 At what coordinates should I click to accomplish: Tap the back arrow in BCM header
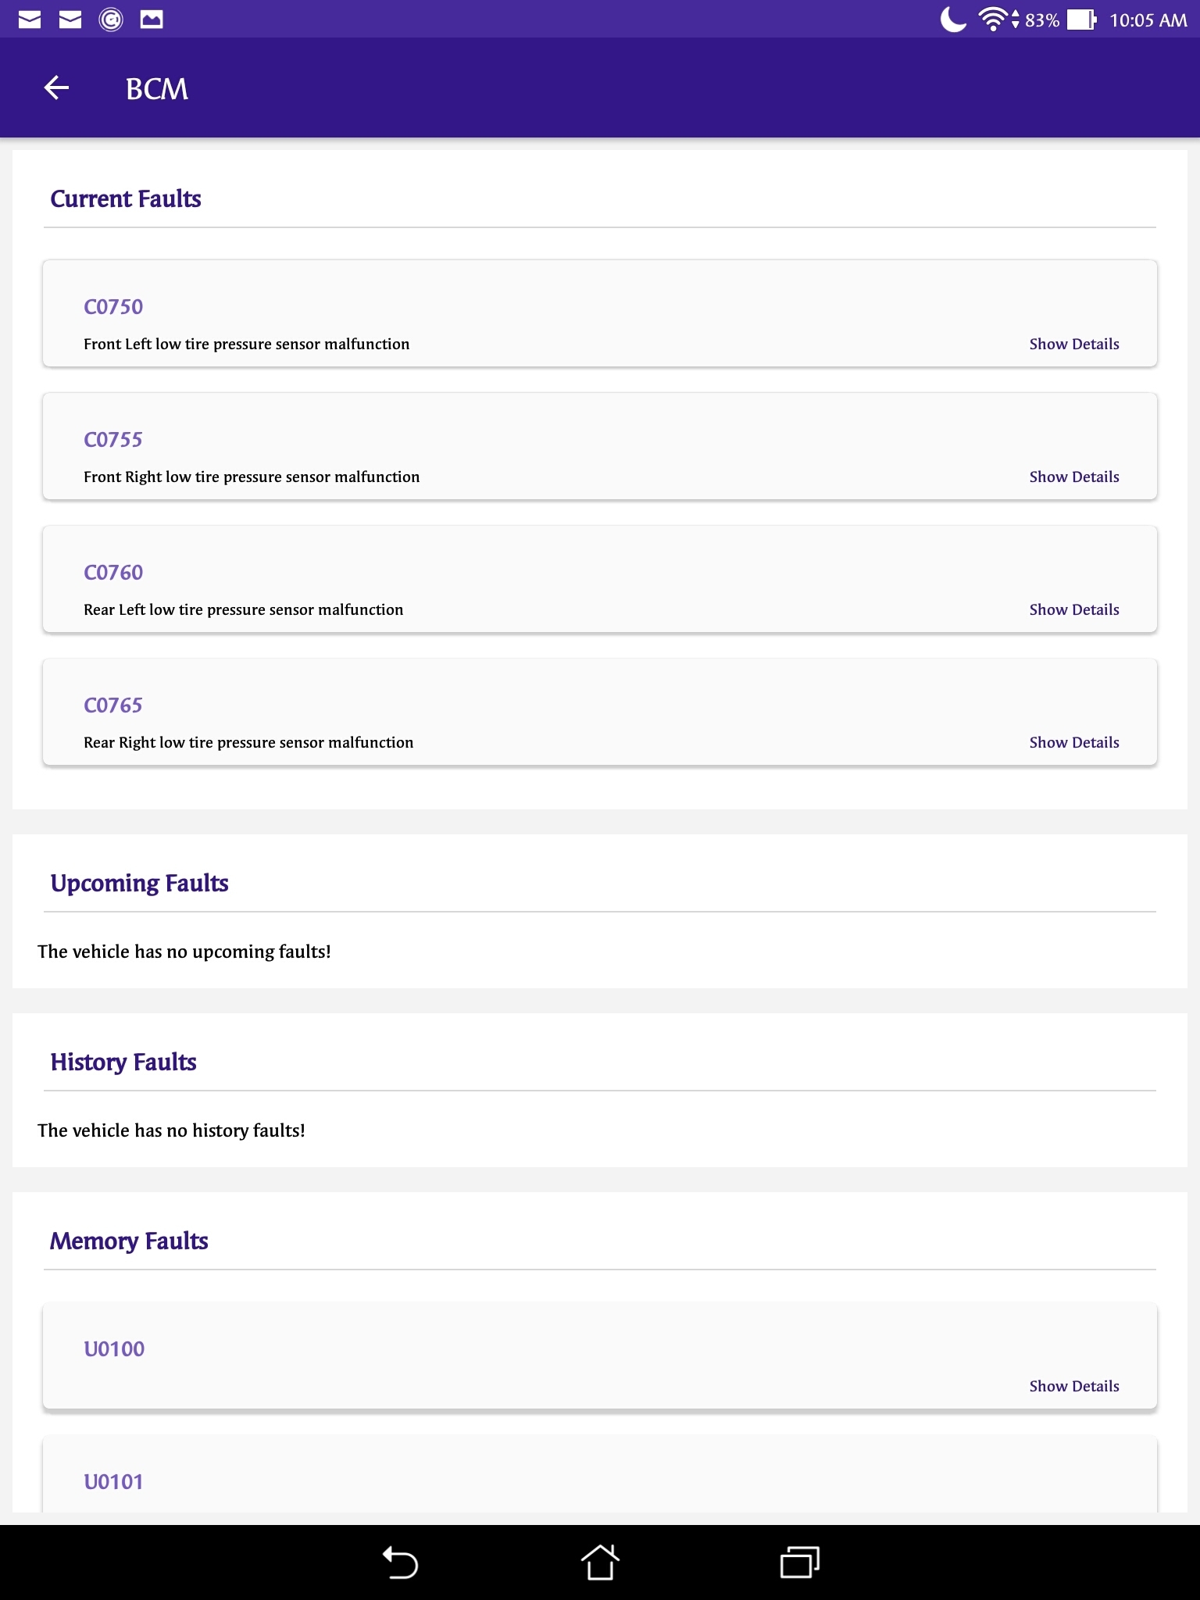[x=56, y=88]
